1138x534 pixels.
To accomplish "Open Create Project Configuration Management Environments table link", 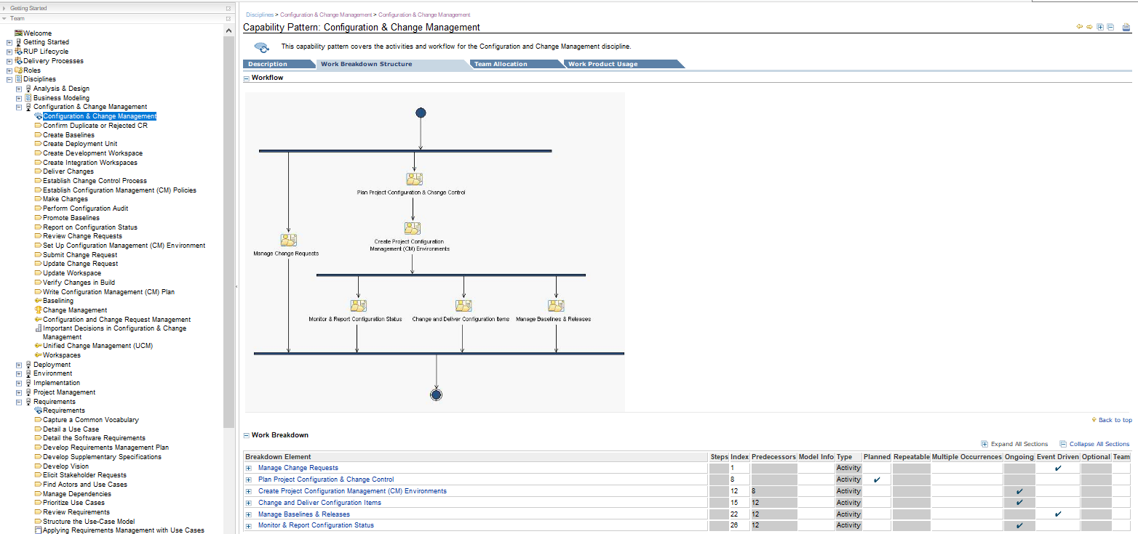I will pyautogui.click(x=352, y=491).
